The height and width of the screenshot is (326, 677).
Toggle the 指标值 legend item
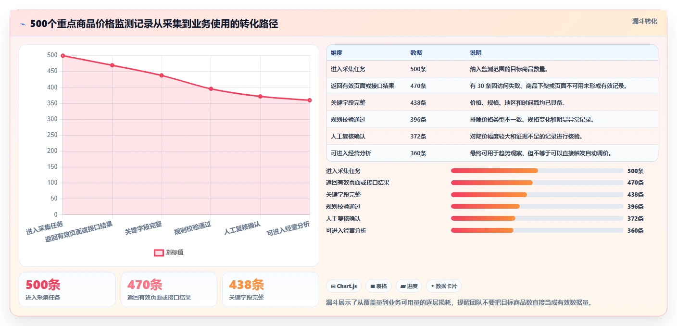pos(169,252)
